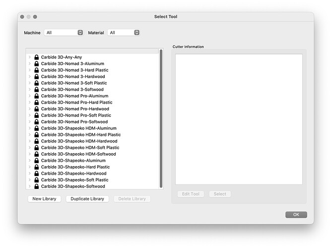Expand the Carbide 3D-Nomad 3-Aluminum library
332x248 pixels.
(x=30, y=63)
